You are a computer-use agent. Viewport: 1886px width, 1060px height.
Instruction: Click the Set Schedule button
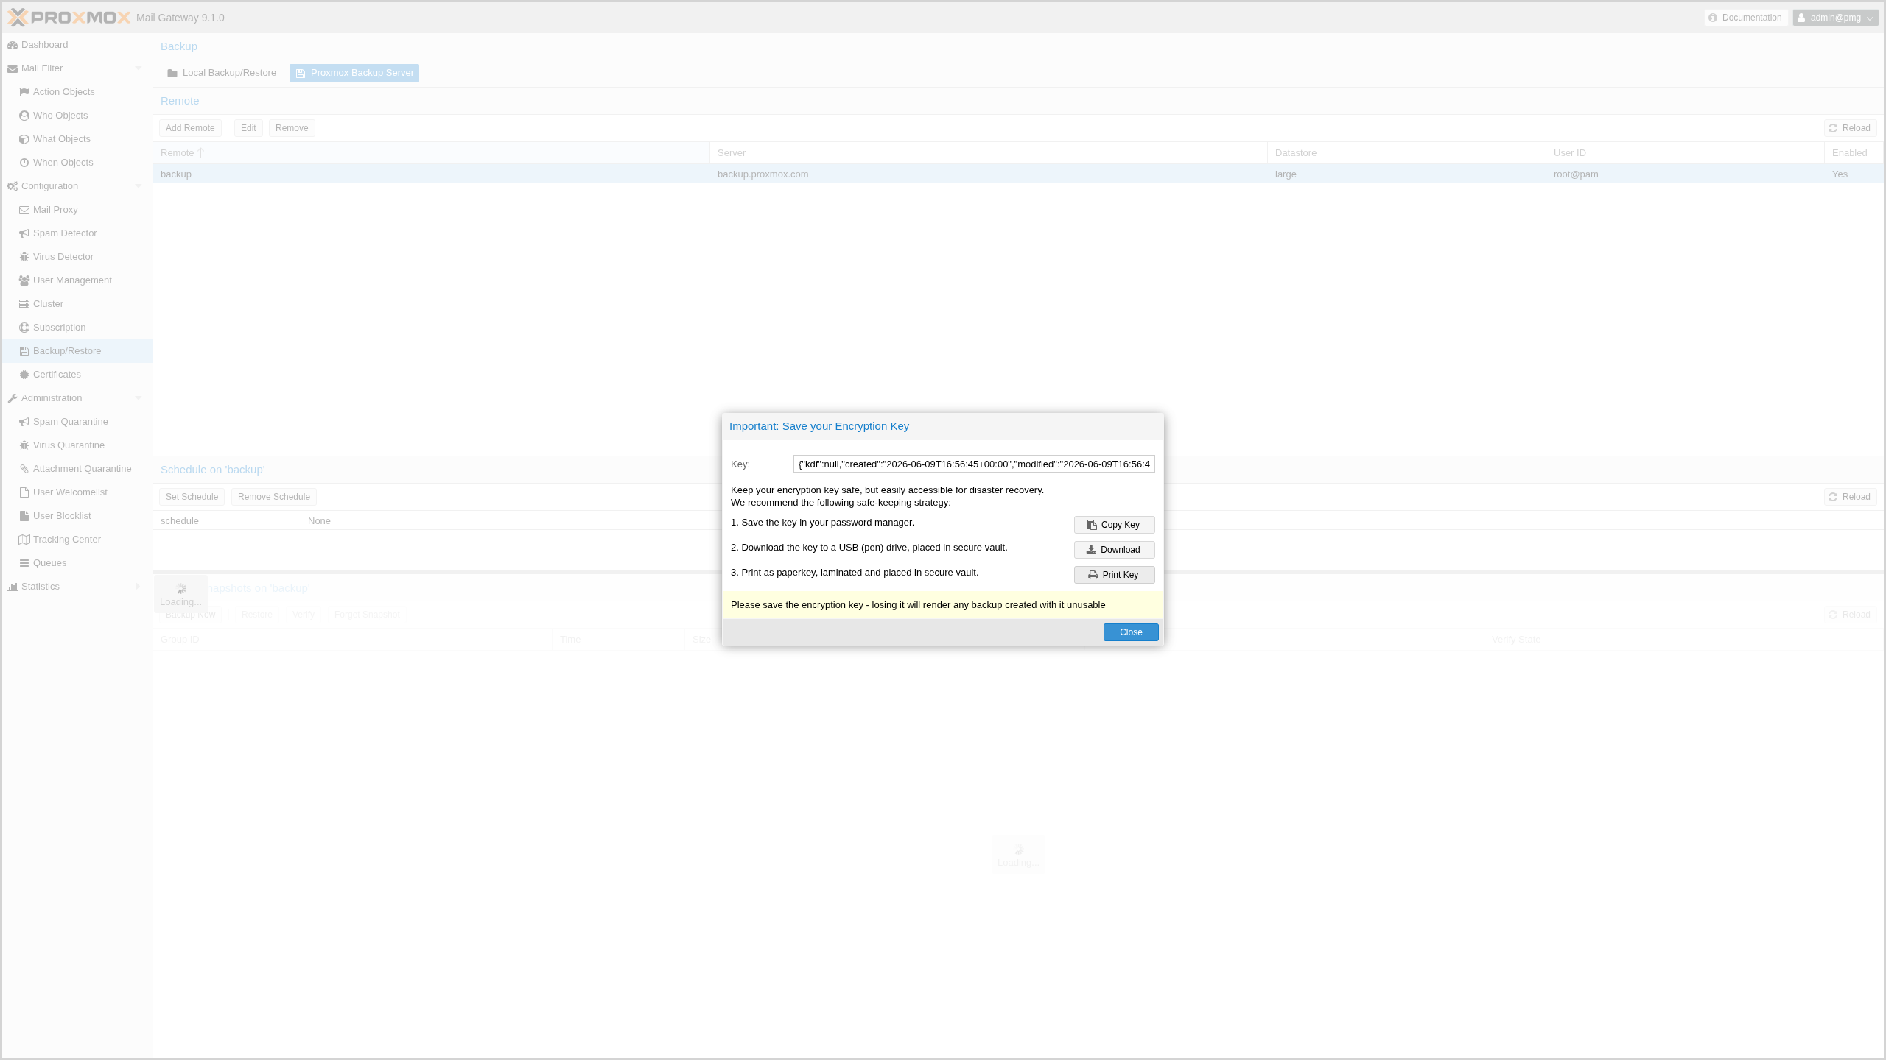click(192, 497)
